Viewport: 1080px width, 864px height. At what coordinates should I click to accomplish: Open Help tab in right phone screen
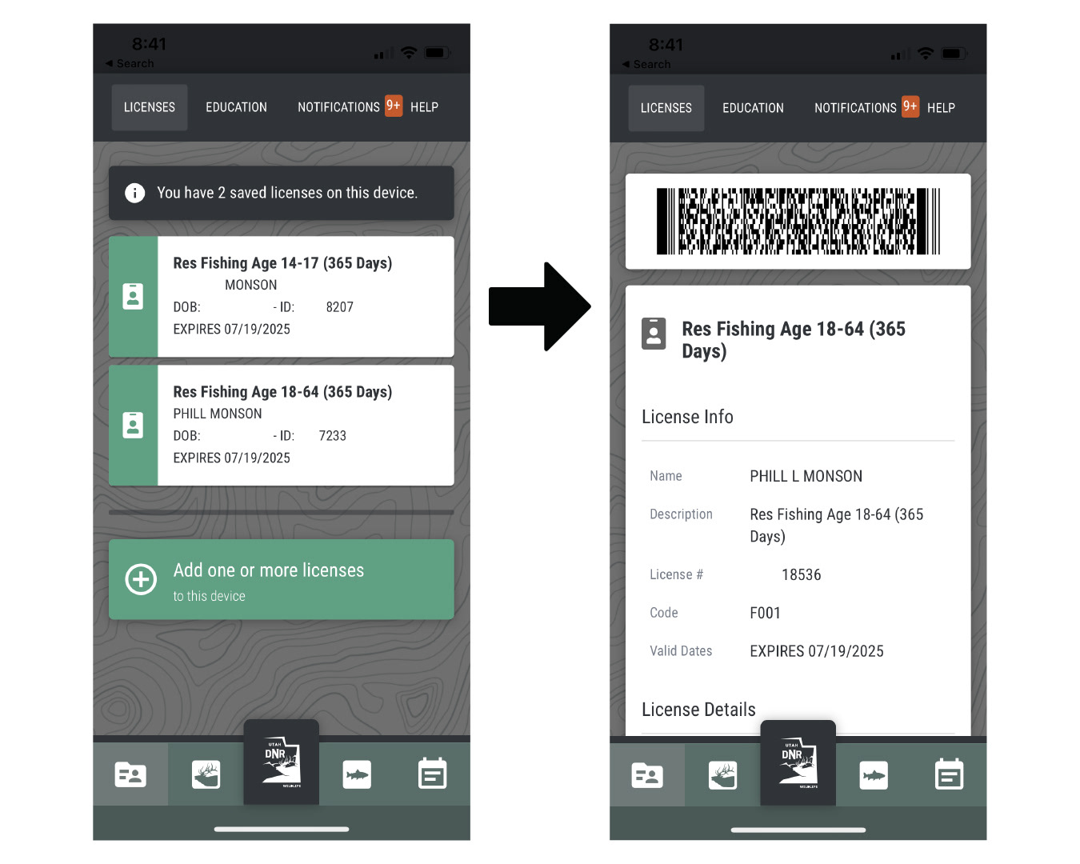(941, 108)
